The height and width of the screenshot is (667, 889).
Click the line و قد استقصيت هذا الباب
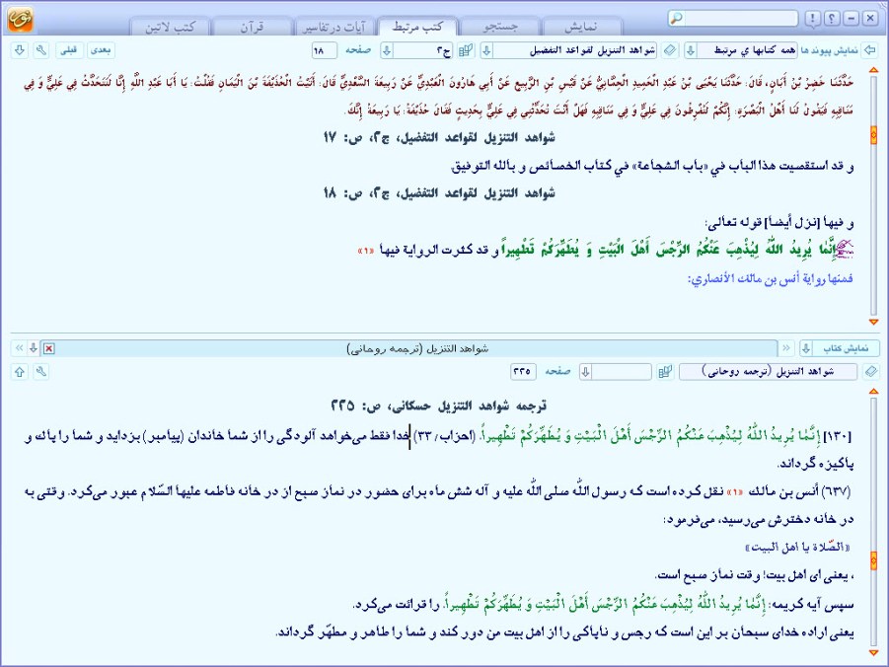[x=652, y=166]
